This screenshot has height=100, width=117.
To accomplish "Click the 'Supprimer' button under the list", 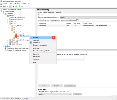I will click(57, 86).
